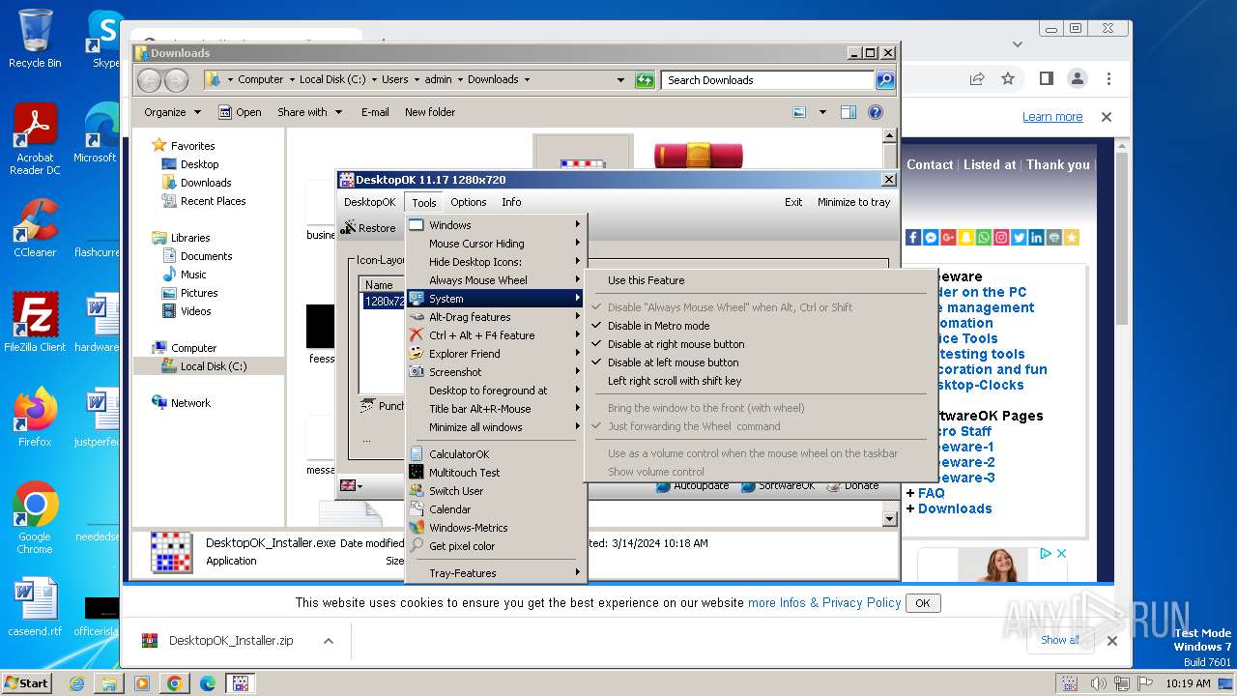Open Calendar from the Tools menu
This screenshot has height=696, width=1237.
[495, 509]
